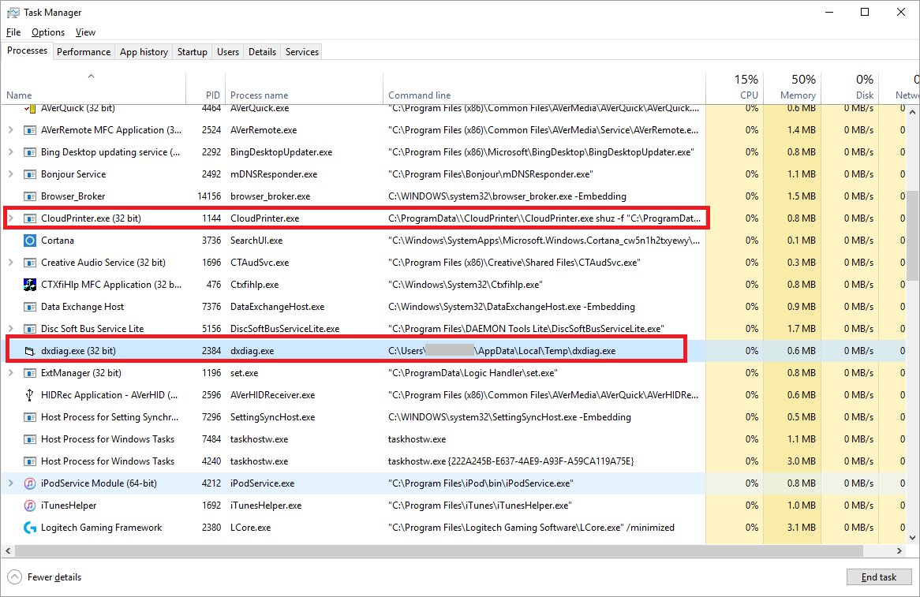This screenshot has height=597, width=920.
Task: Sort by the CPU column header
Action: click(x=734, y=88)
